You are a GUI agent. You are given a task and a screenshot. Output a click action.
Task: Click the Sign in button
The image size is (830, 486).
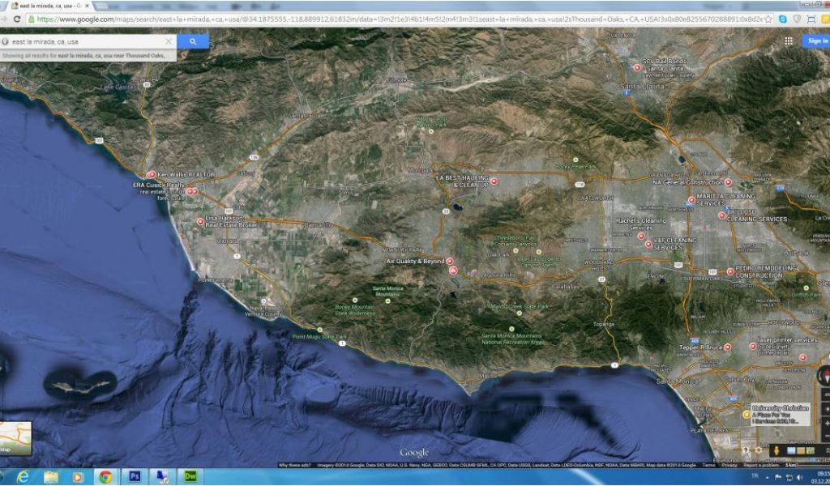817,40
